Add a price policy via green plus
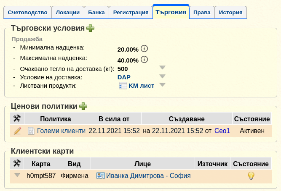 click(x=83, y=106)
